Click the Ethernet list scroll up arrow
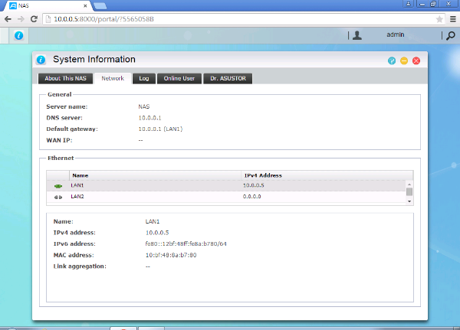The height and width of the screenshot is (330, 460). pyautogui.click(x=409, y=184)
